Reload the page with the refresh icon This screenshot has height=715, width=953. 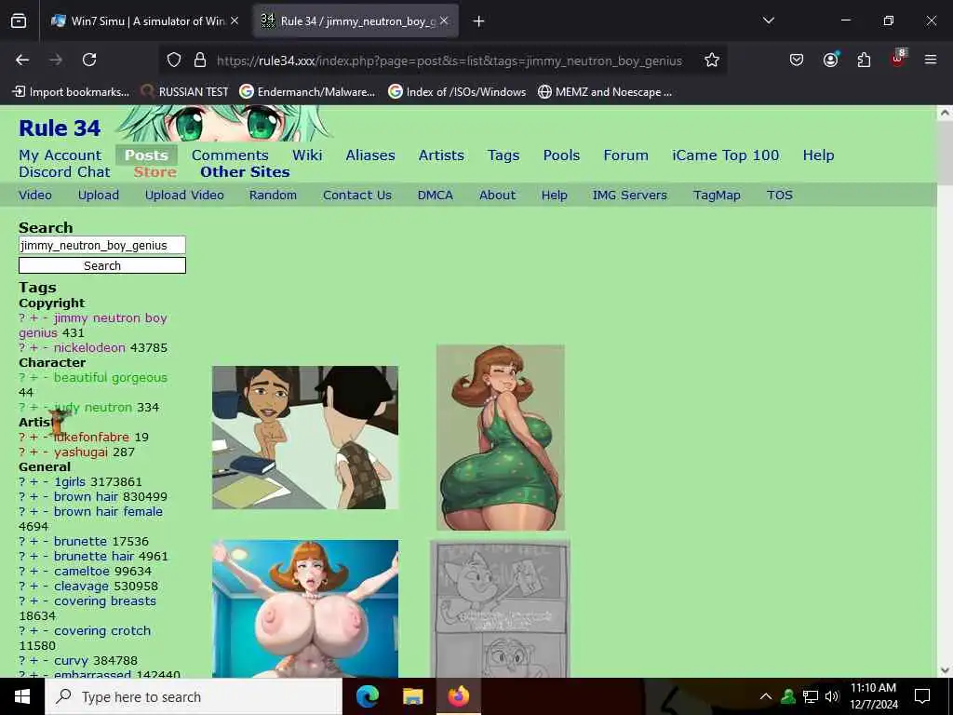pos(89,60)
